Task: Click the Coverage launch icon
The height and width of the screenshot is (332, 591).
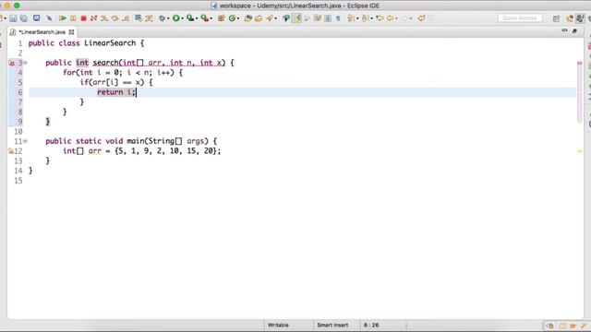Action: (x=190, y=18)
